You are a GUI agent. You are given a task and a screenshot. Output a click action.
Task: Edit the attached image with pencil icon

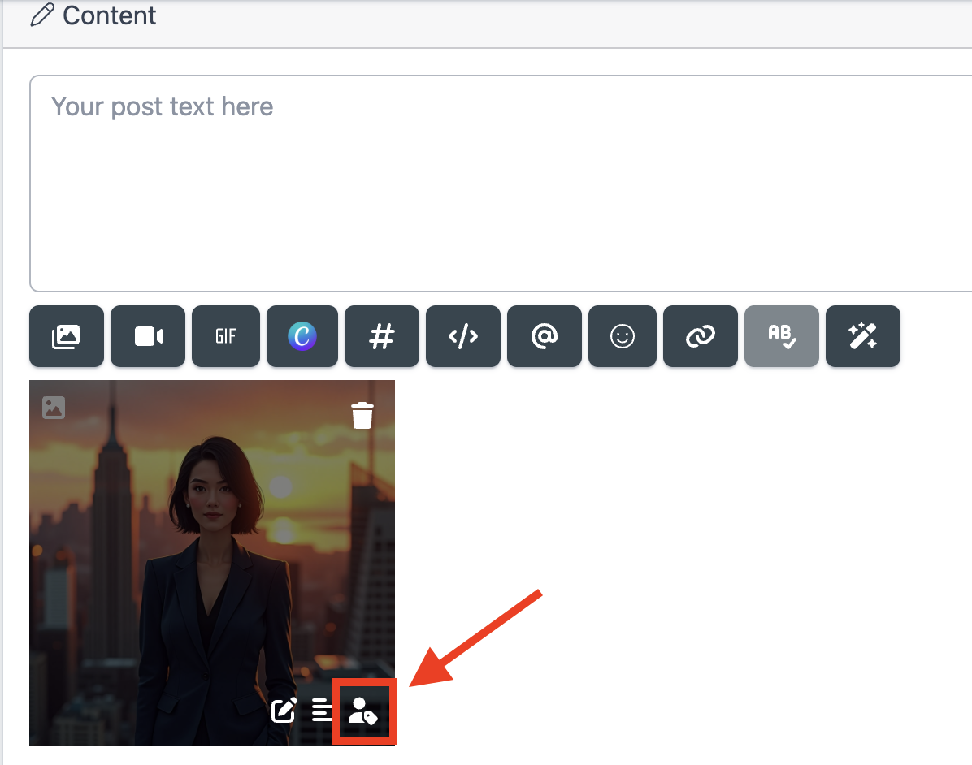[284, 711]
